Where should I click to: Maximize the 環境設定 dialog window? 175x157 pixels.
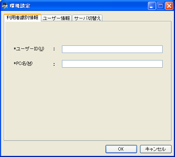[160, 6]
